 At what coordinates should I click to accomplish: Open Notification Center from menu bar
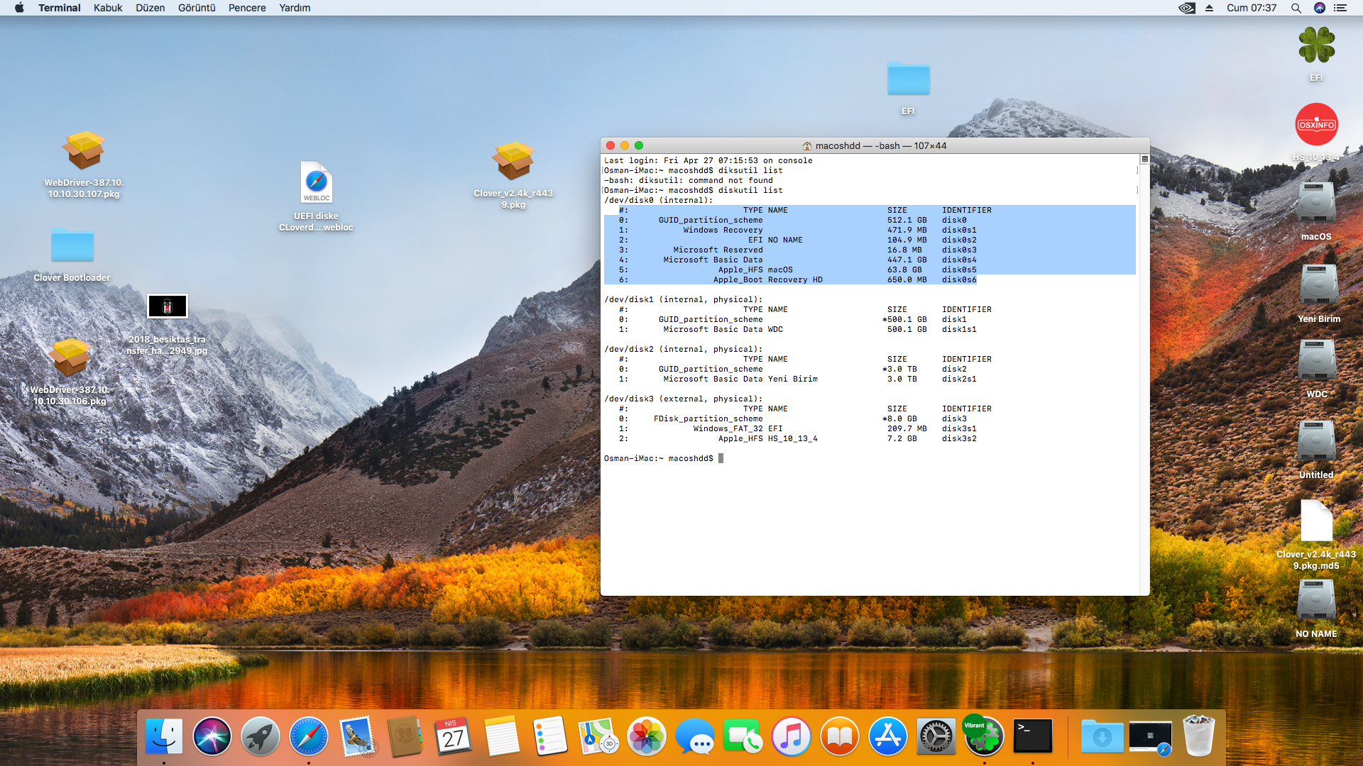(1340, 8)
